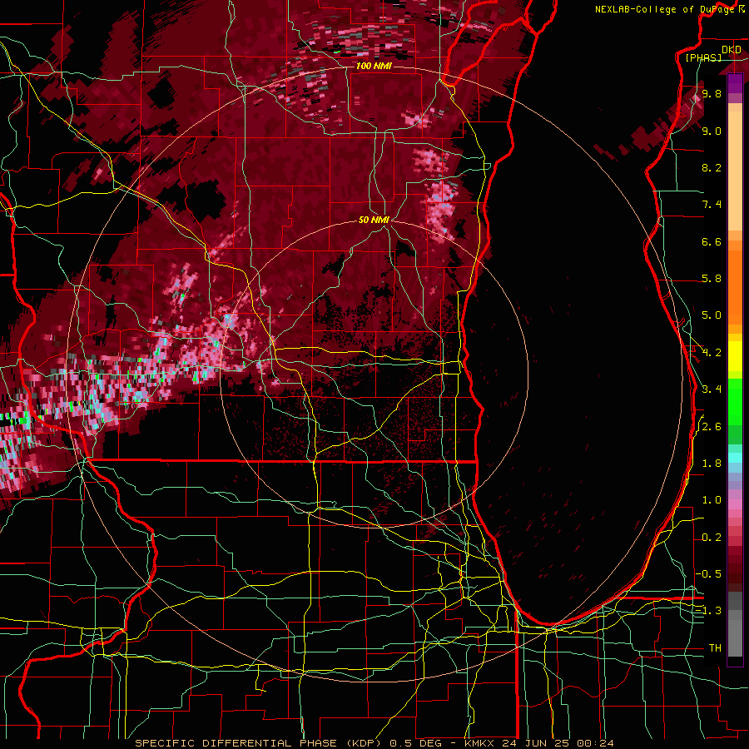Click the 8.2 value on the scale
749x749 pixels.
[x=712, y=167]
